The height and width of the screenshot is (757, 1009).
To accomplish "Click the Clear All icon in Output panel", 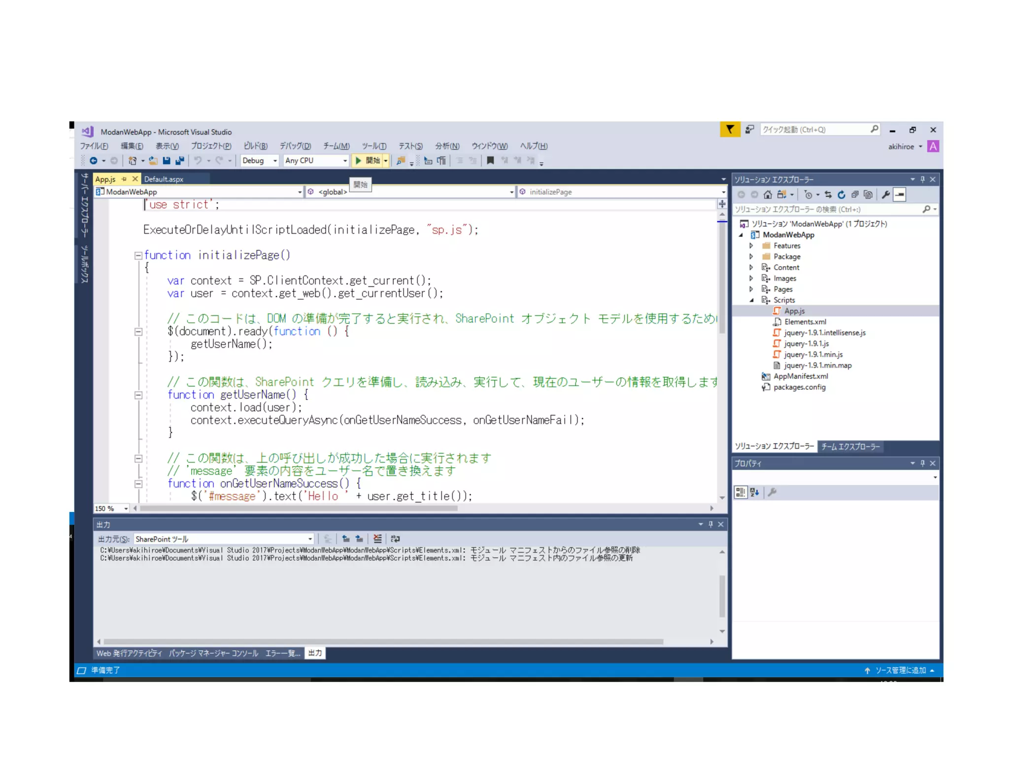I will click(x=377, y=539).
